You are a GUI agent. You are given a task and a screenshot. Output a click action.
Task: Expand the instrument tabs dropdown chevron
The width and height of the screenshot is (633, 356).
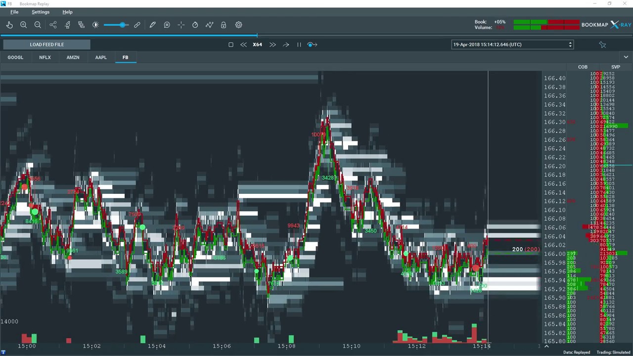626,57
